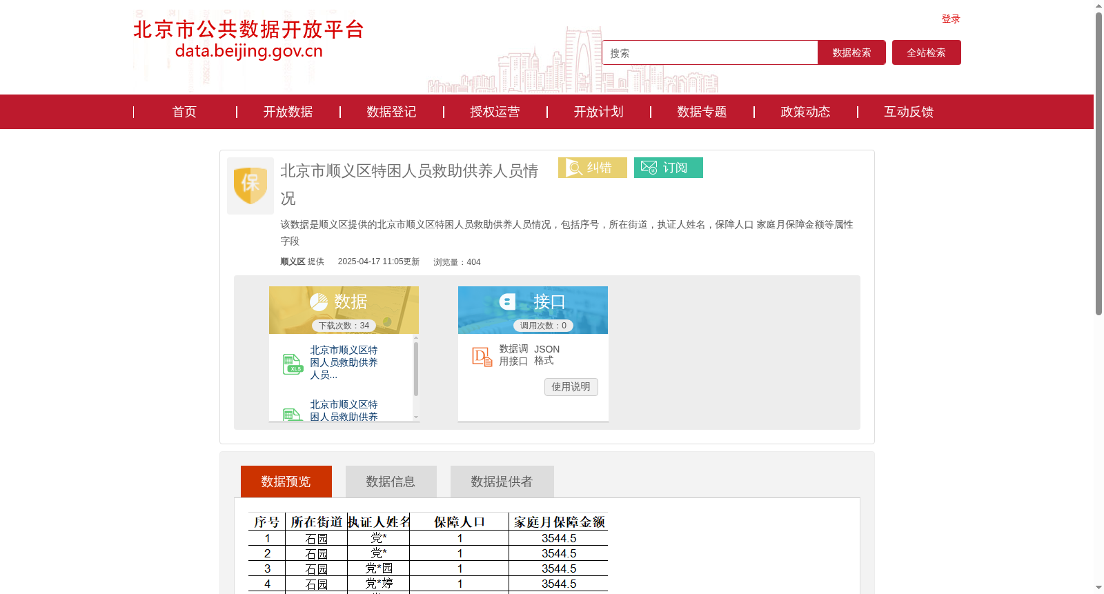This screenshot has width=1104, height=594.
Task: Click the 数据检索 search button
Action: point(851,52)
